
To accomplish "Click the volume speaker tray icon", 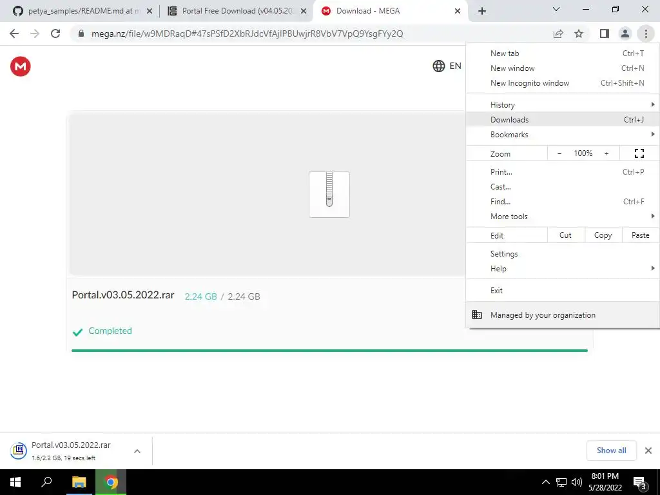I will click(577, 482).
